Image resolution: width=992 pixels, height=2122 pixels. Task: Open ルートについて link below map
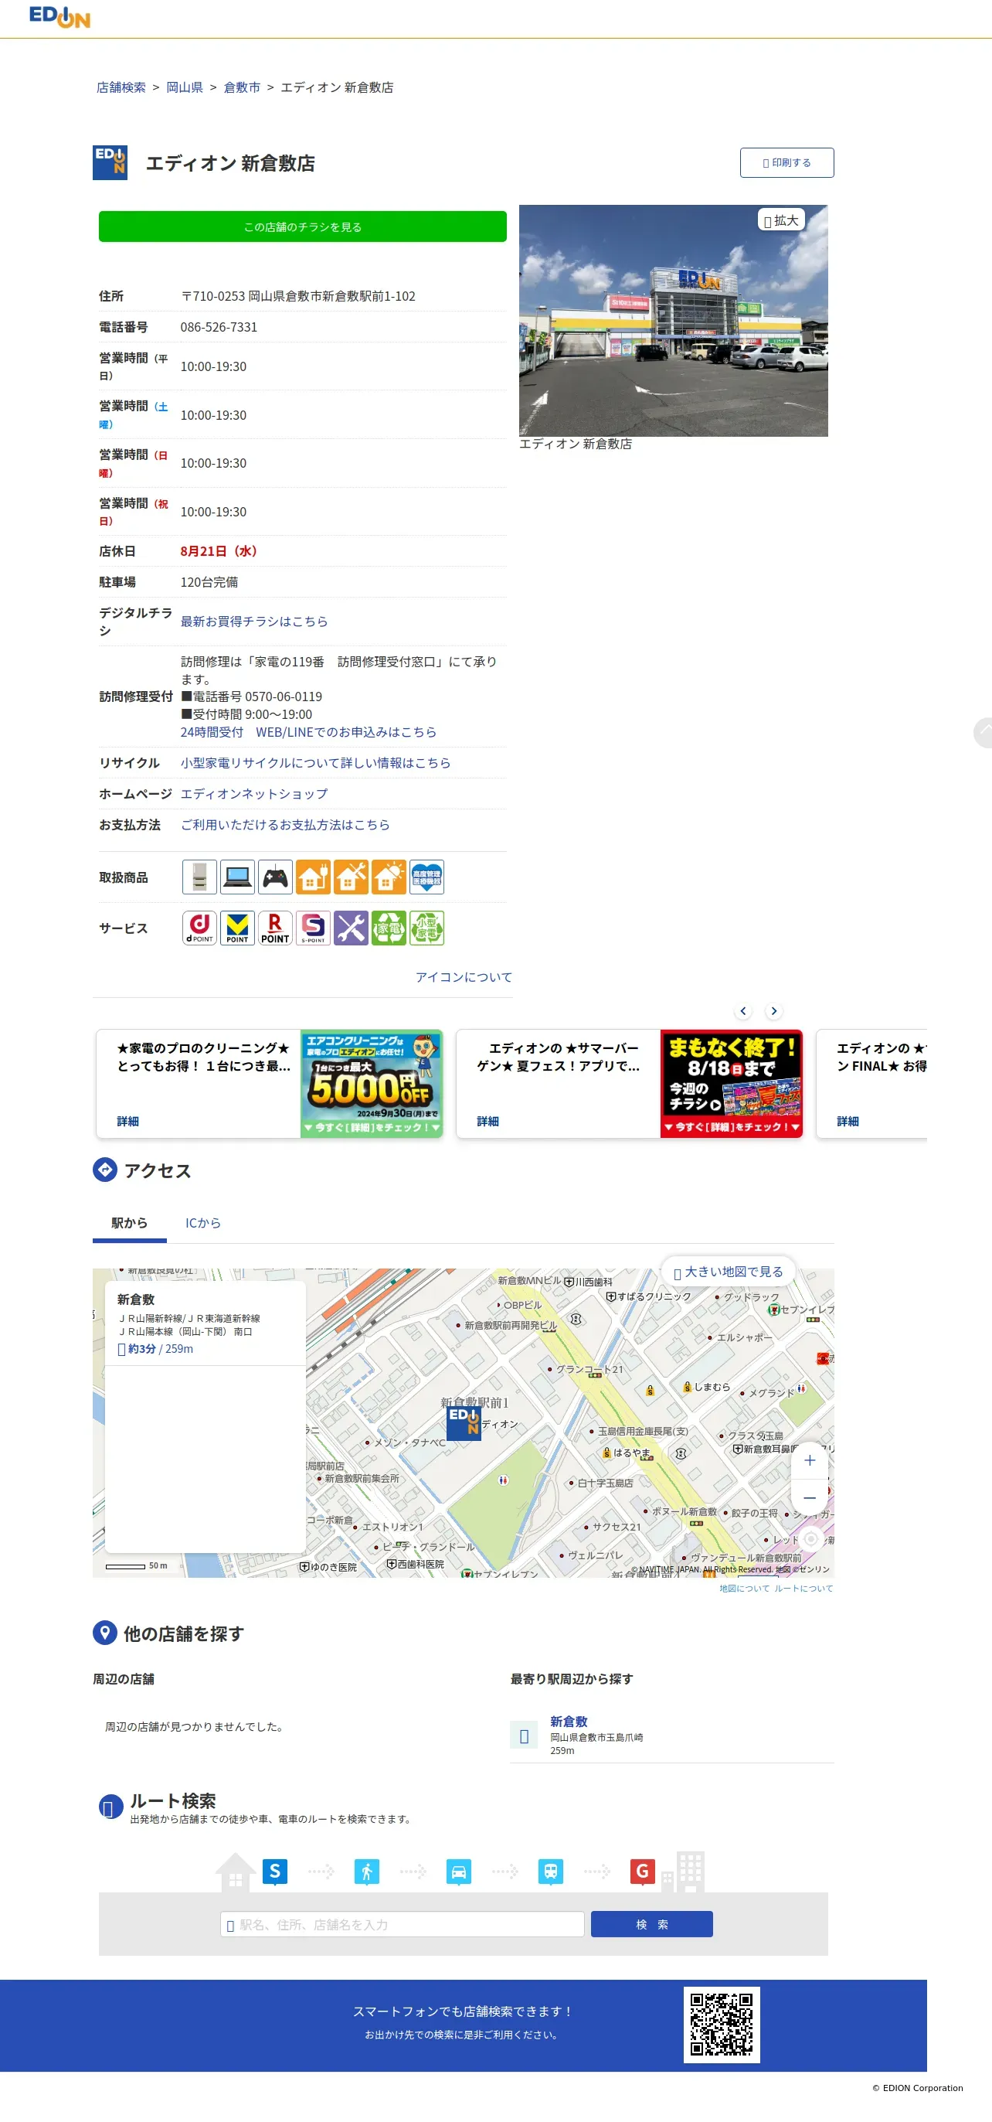(x=803, y=1588)
